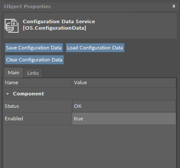Toggle the Enabled value set to true

124,119
